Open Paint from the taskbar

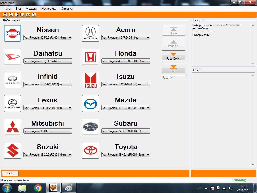pos(69,188)
